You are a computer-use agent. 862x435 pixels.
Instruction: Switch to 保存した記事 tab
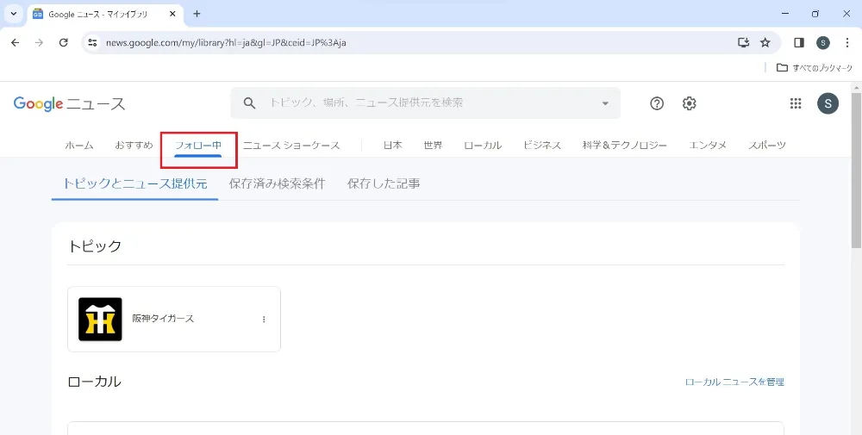384,183
